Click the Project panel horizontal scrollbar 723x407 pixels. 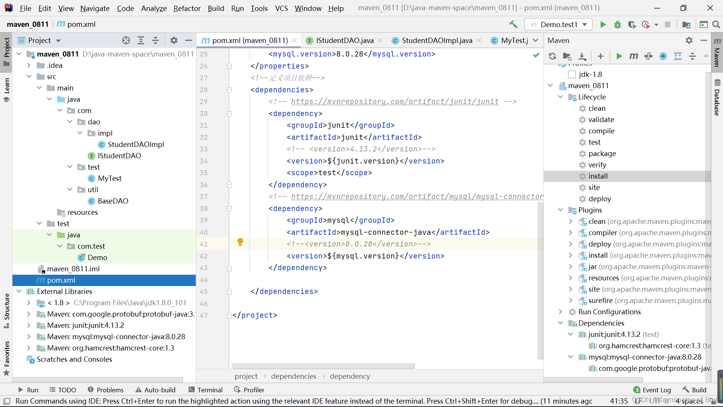tap(98, 379)
